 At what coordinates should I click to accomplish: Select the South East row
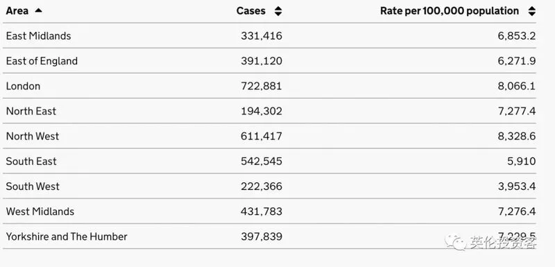click(x=269, y=162)
